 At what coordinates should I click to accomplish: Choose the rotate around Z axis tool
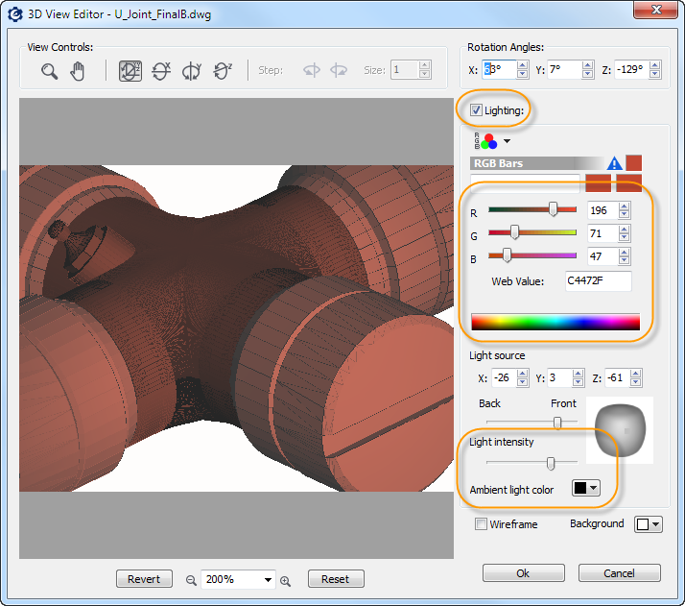(223, 71)
